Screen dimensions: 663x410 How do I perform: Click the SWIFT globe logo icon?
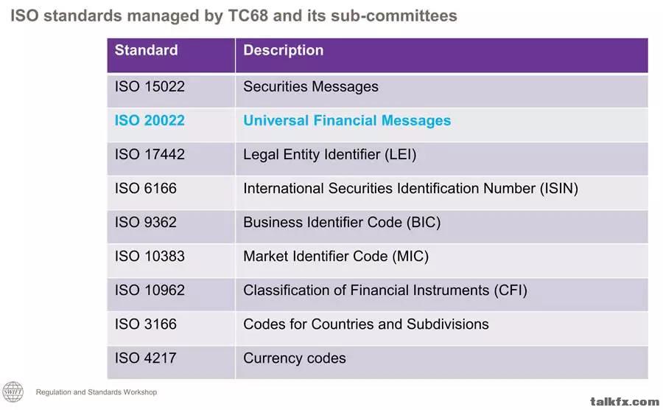point(13,392)
